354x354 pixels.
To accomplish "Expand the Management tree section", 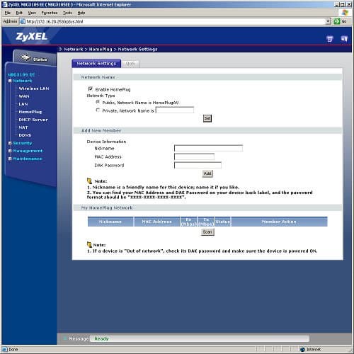I will [10, 151].
